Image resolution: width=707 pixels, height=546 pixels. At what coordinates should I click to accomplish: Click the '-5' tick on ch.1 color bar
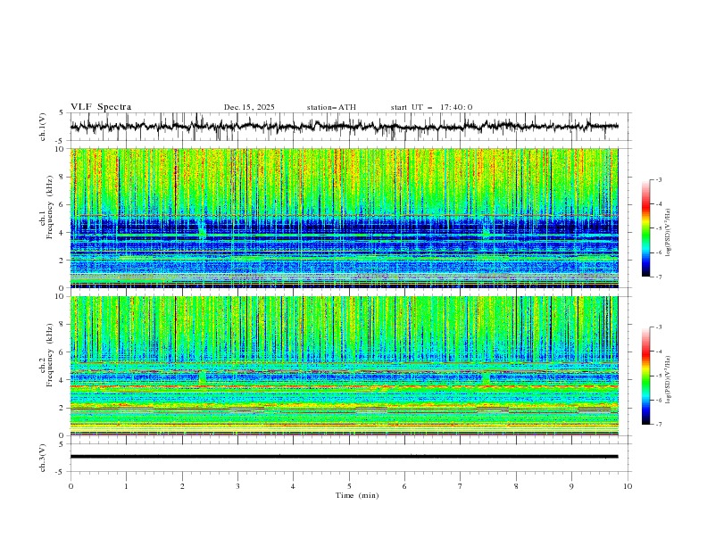659,228
